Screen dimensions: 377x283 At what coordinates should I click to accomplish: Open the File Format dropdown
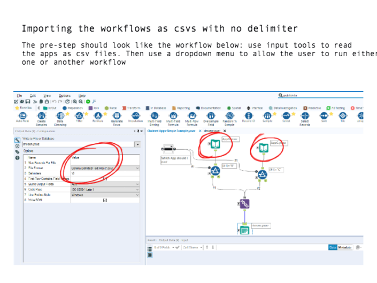(105, 168)
